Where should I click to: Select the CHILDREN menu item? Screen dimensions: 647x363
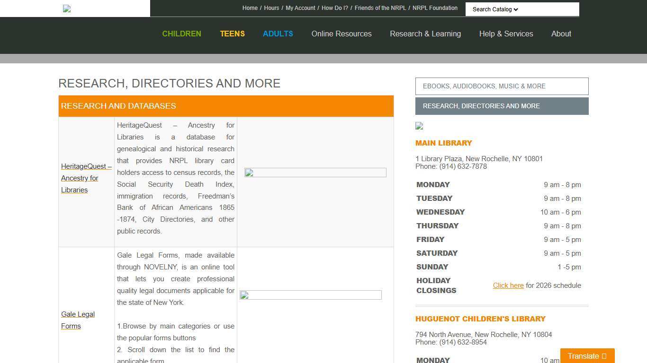click(x=181, y=34)
